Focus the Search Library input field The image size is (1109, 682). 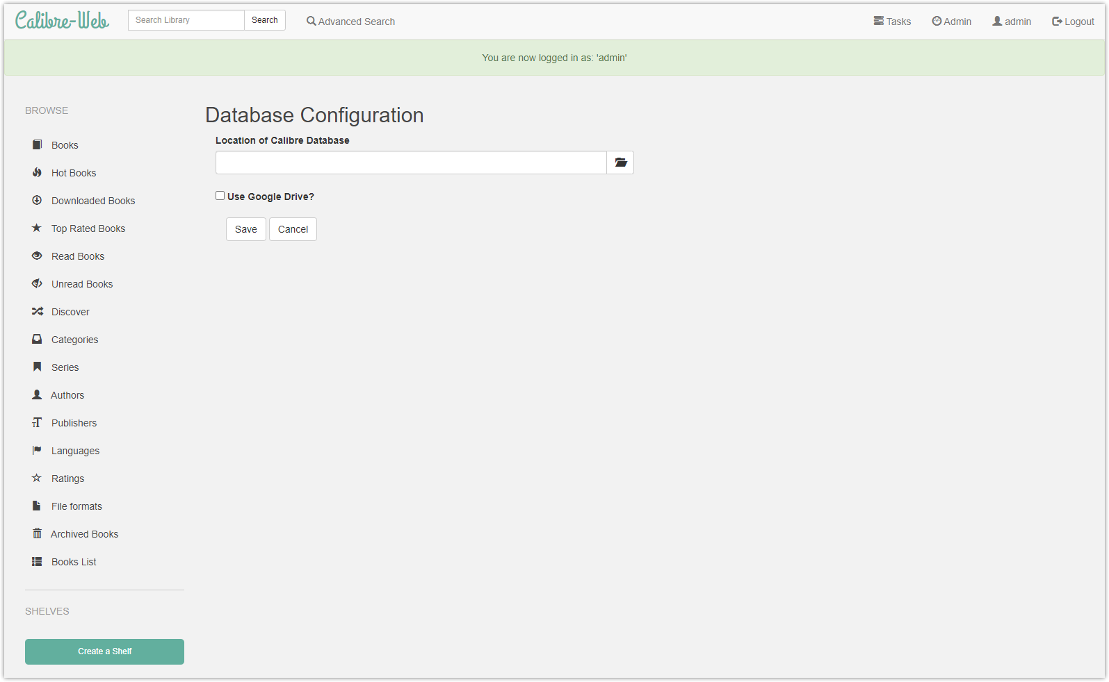186,20
